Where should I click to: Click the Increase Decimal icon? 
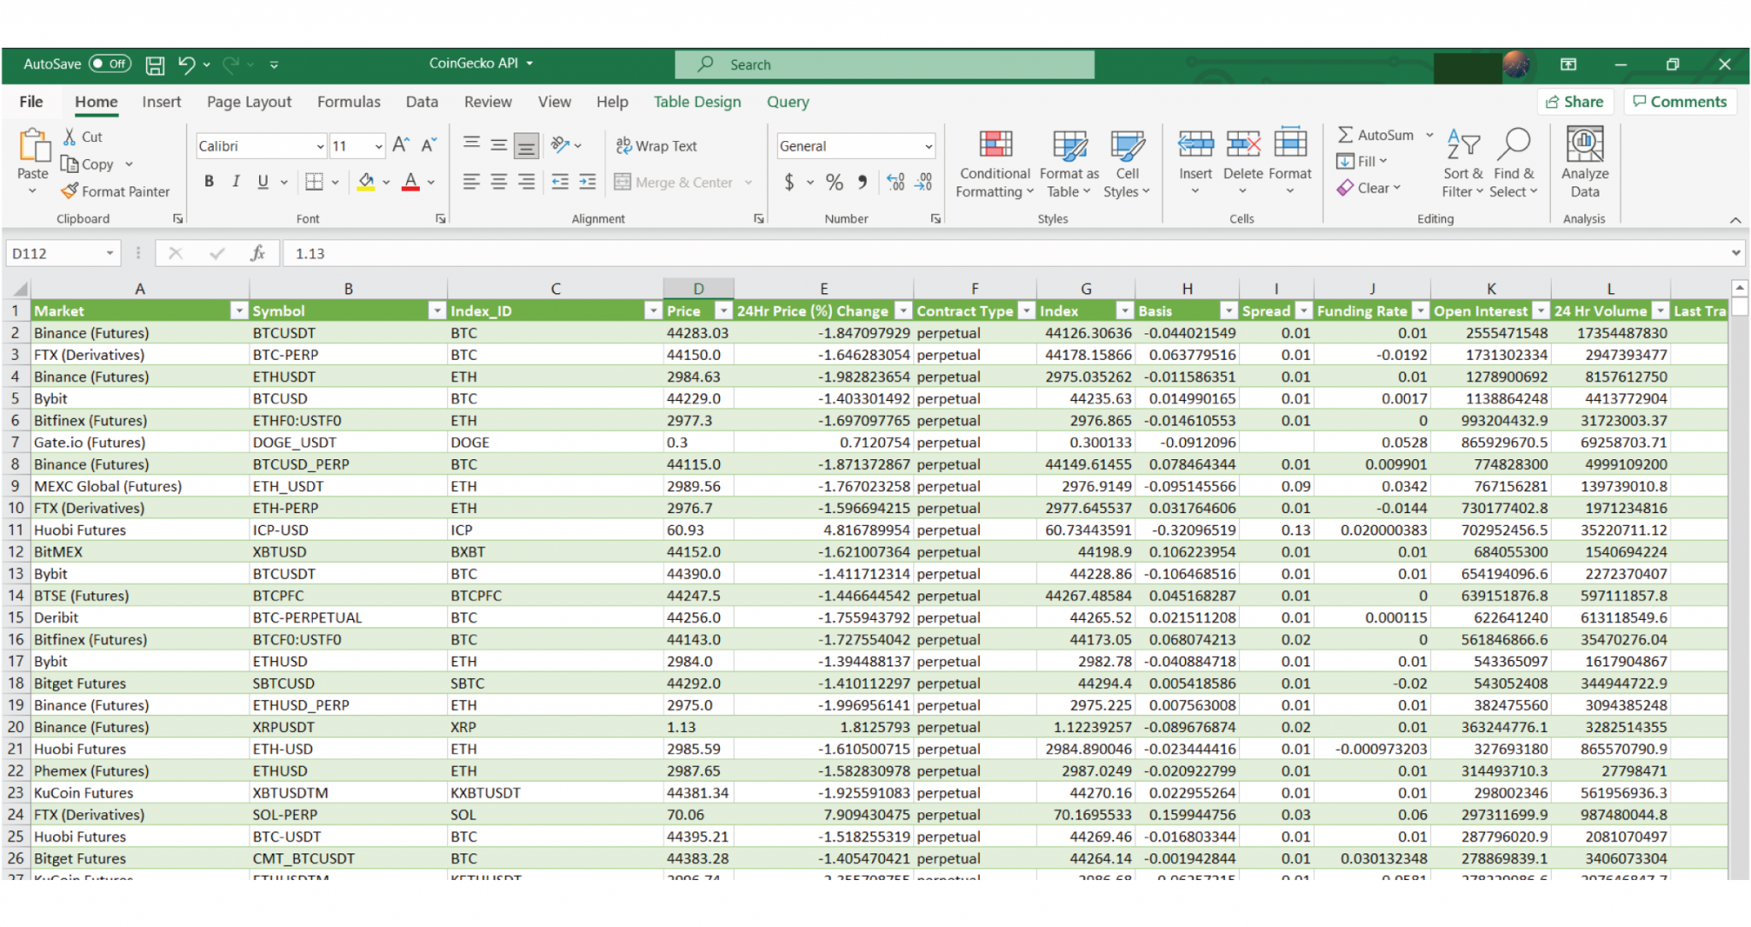pos(895,182)
